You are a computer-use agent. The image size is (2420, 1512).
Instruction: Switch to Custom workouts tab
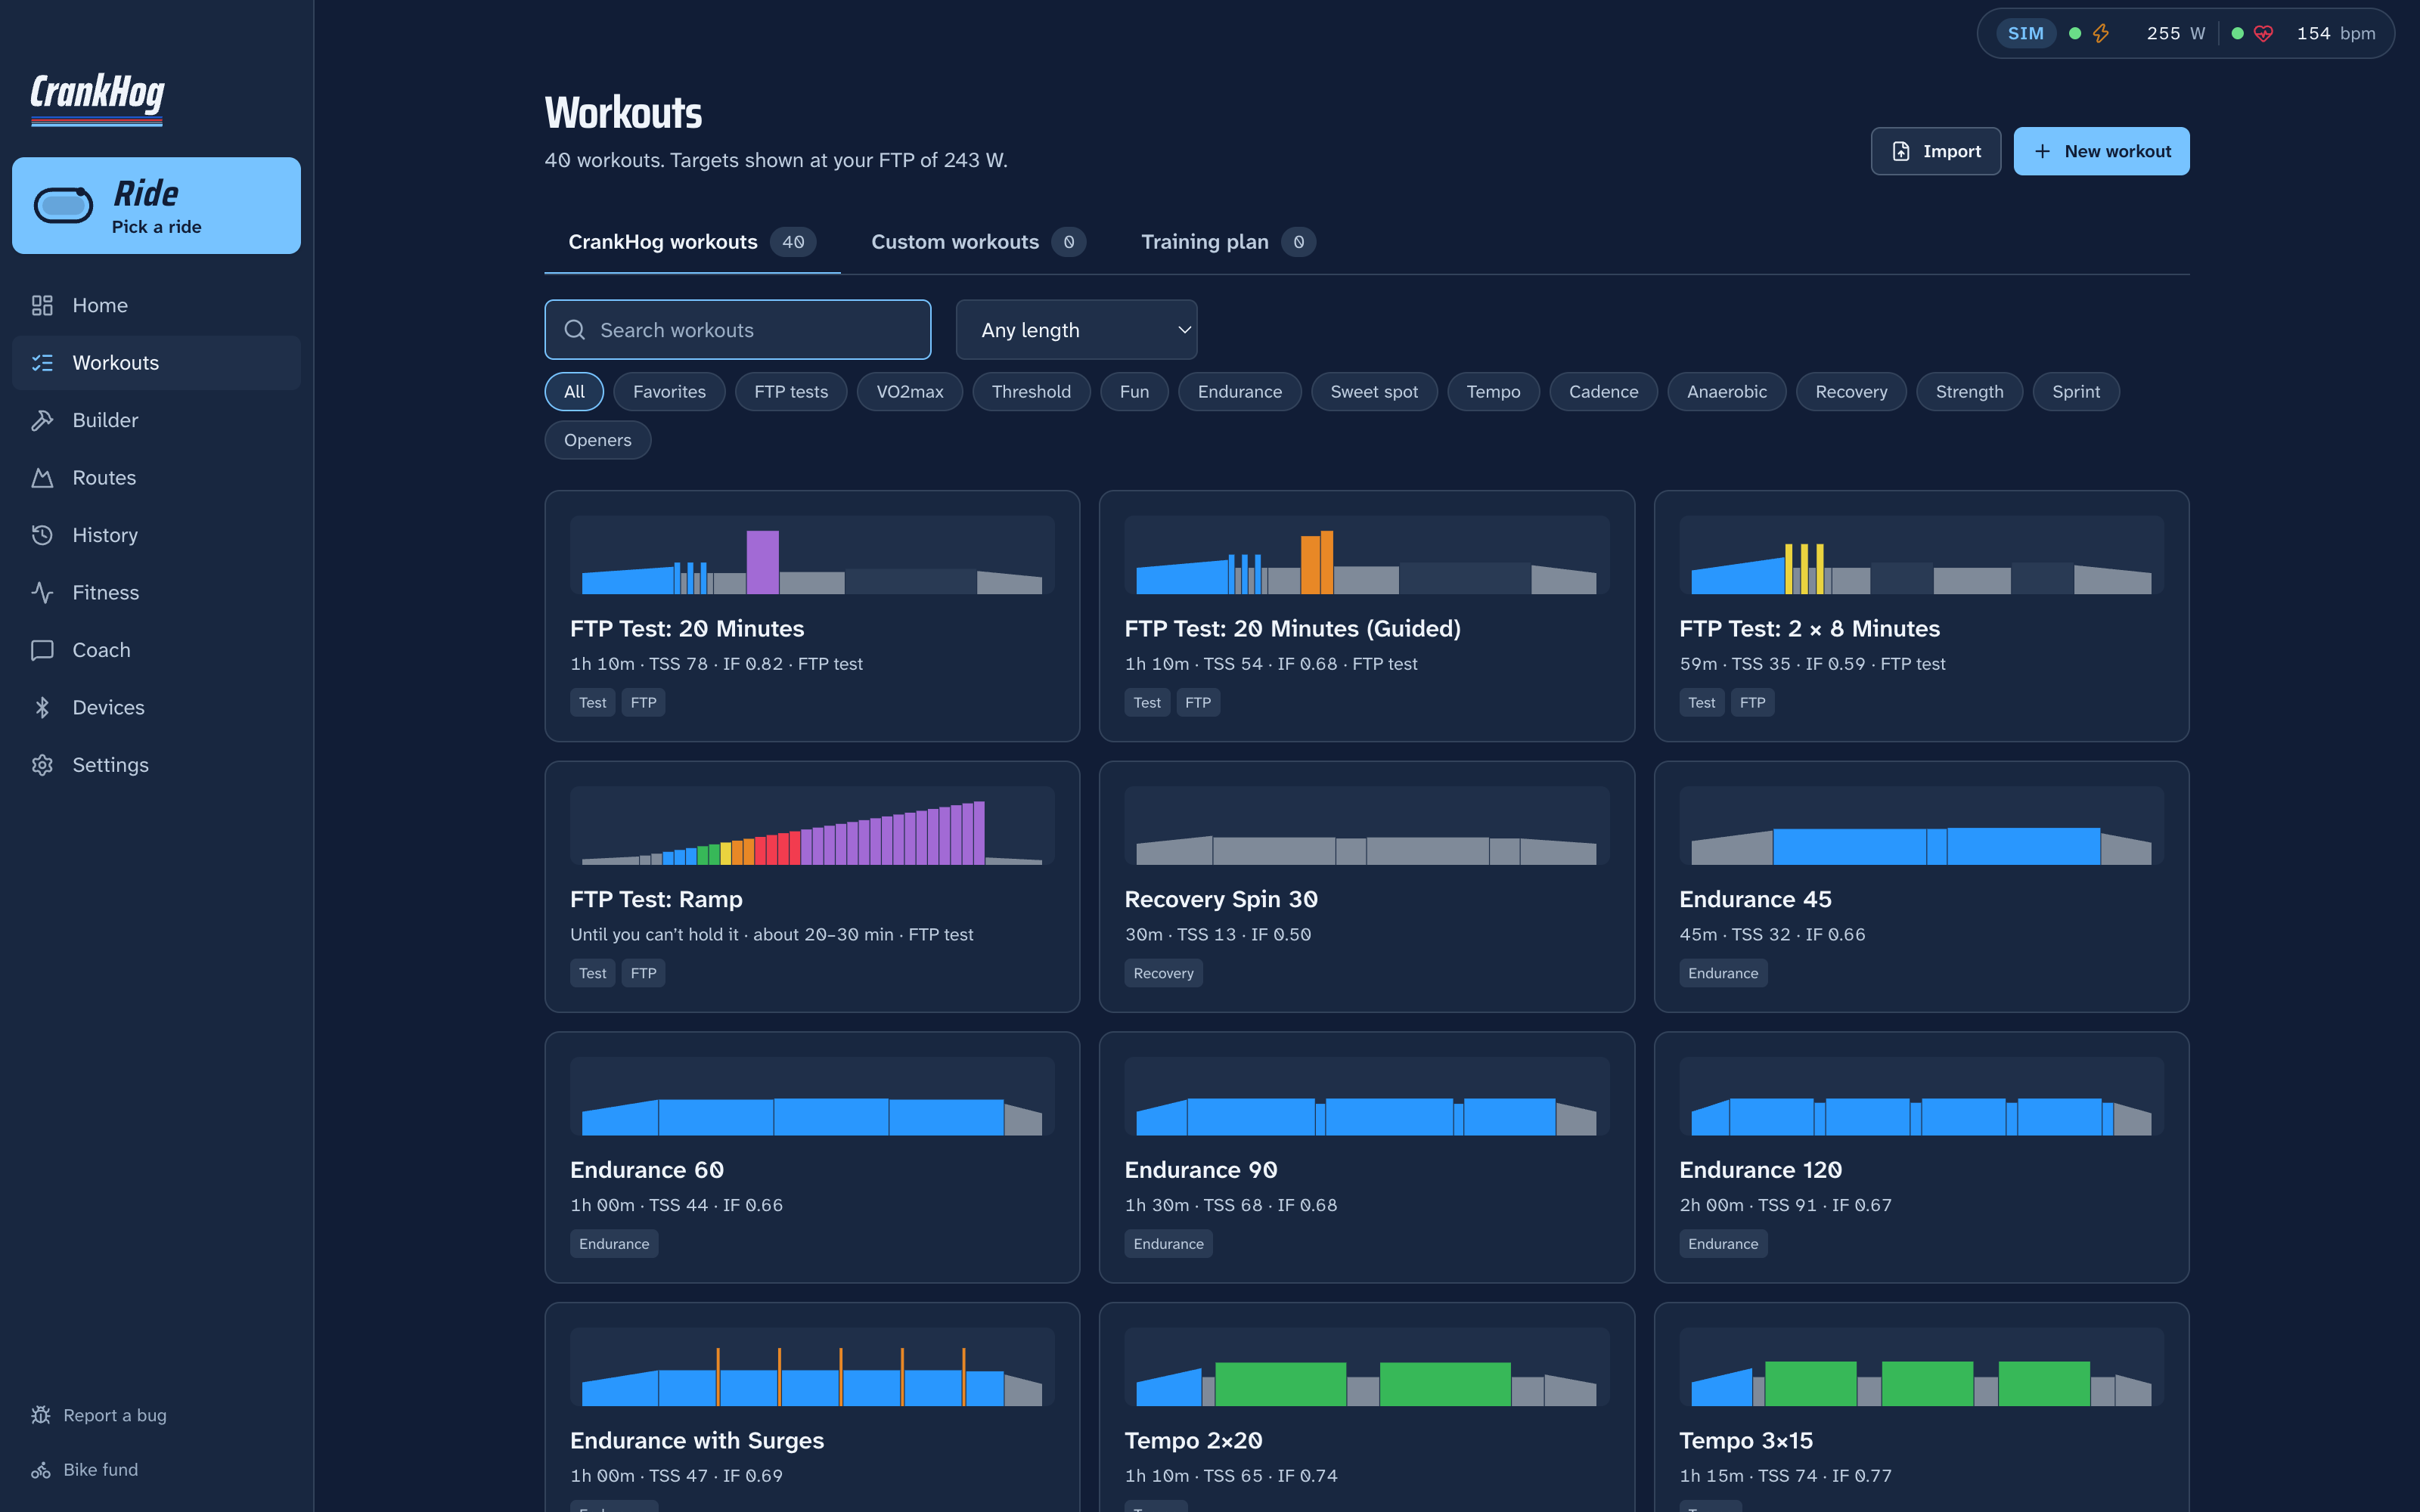[x=978, y=242]
